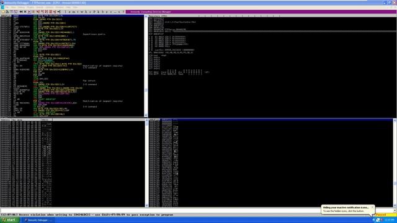Click the 'Paused' status indicator
The height and width of the screenshot is (223, 397).
coord(385,215)
